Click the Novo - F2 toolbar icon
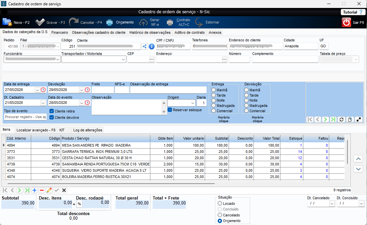This screenshot has height=225, width=367. tap(7, 22)
